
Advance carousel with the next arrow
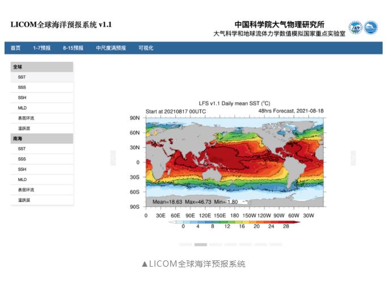353,158
